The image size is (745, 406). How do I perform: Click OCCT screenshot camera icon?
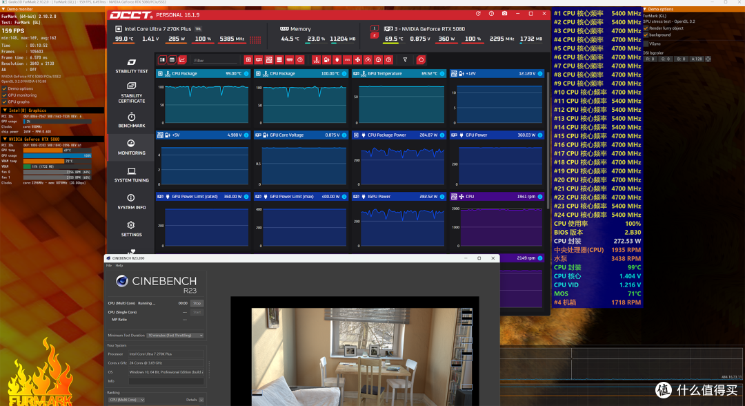504,14
